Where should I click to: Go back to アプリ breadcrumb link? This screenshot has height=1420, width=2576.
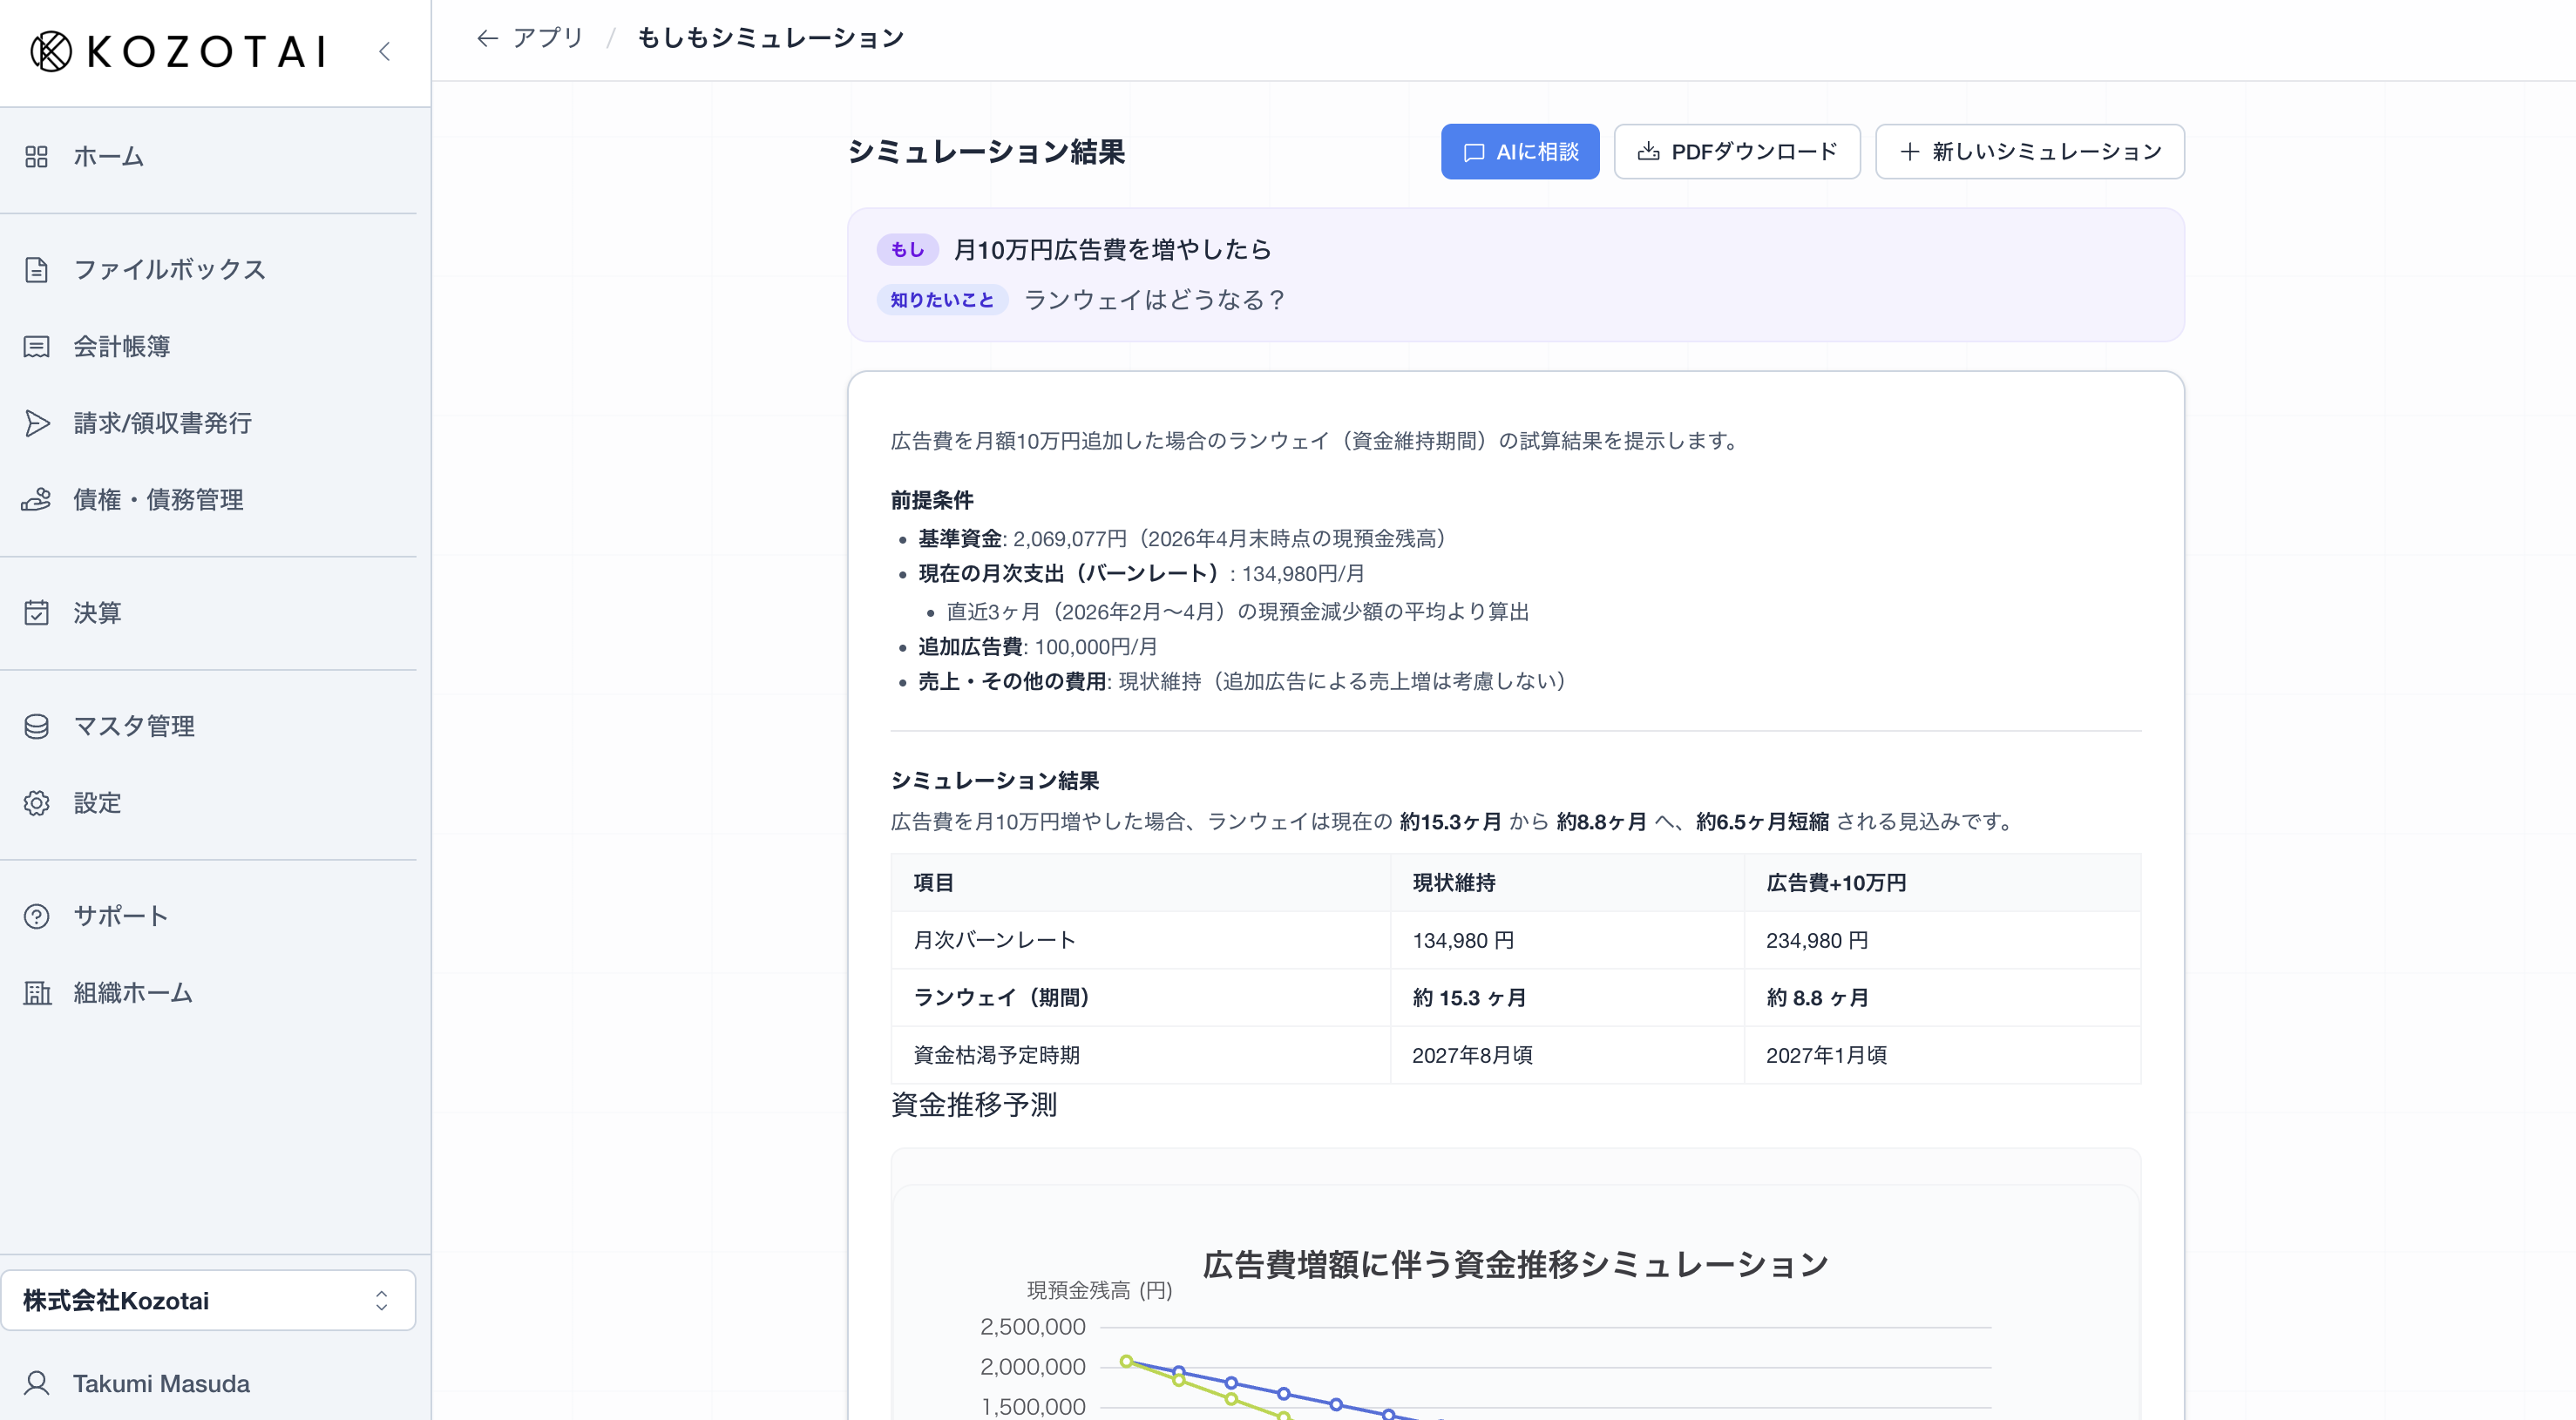coord(547,38)
